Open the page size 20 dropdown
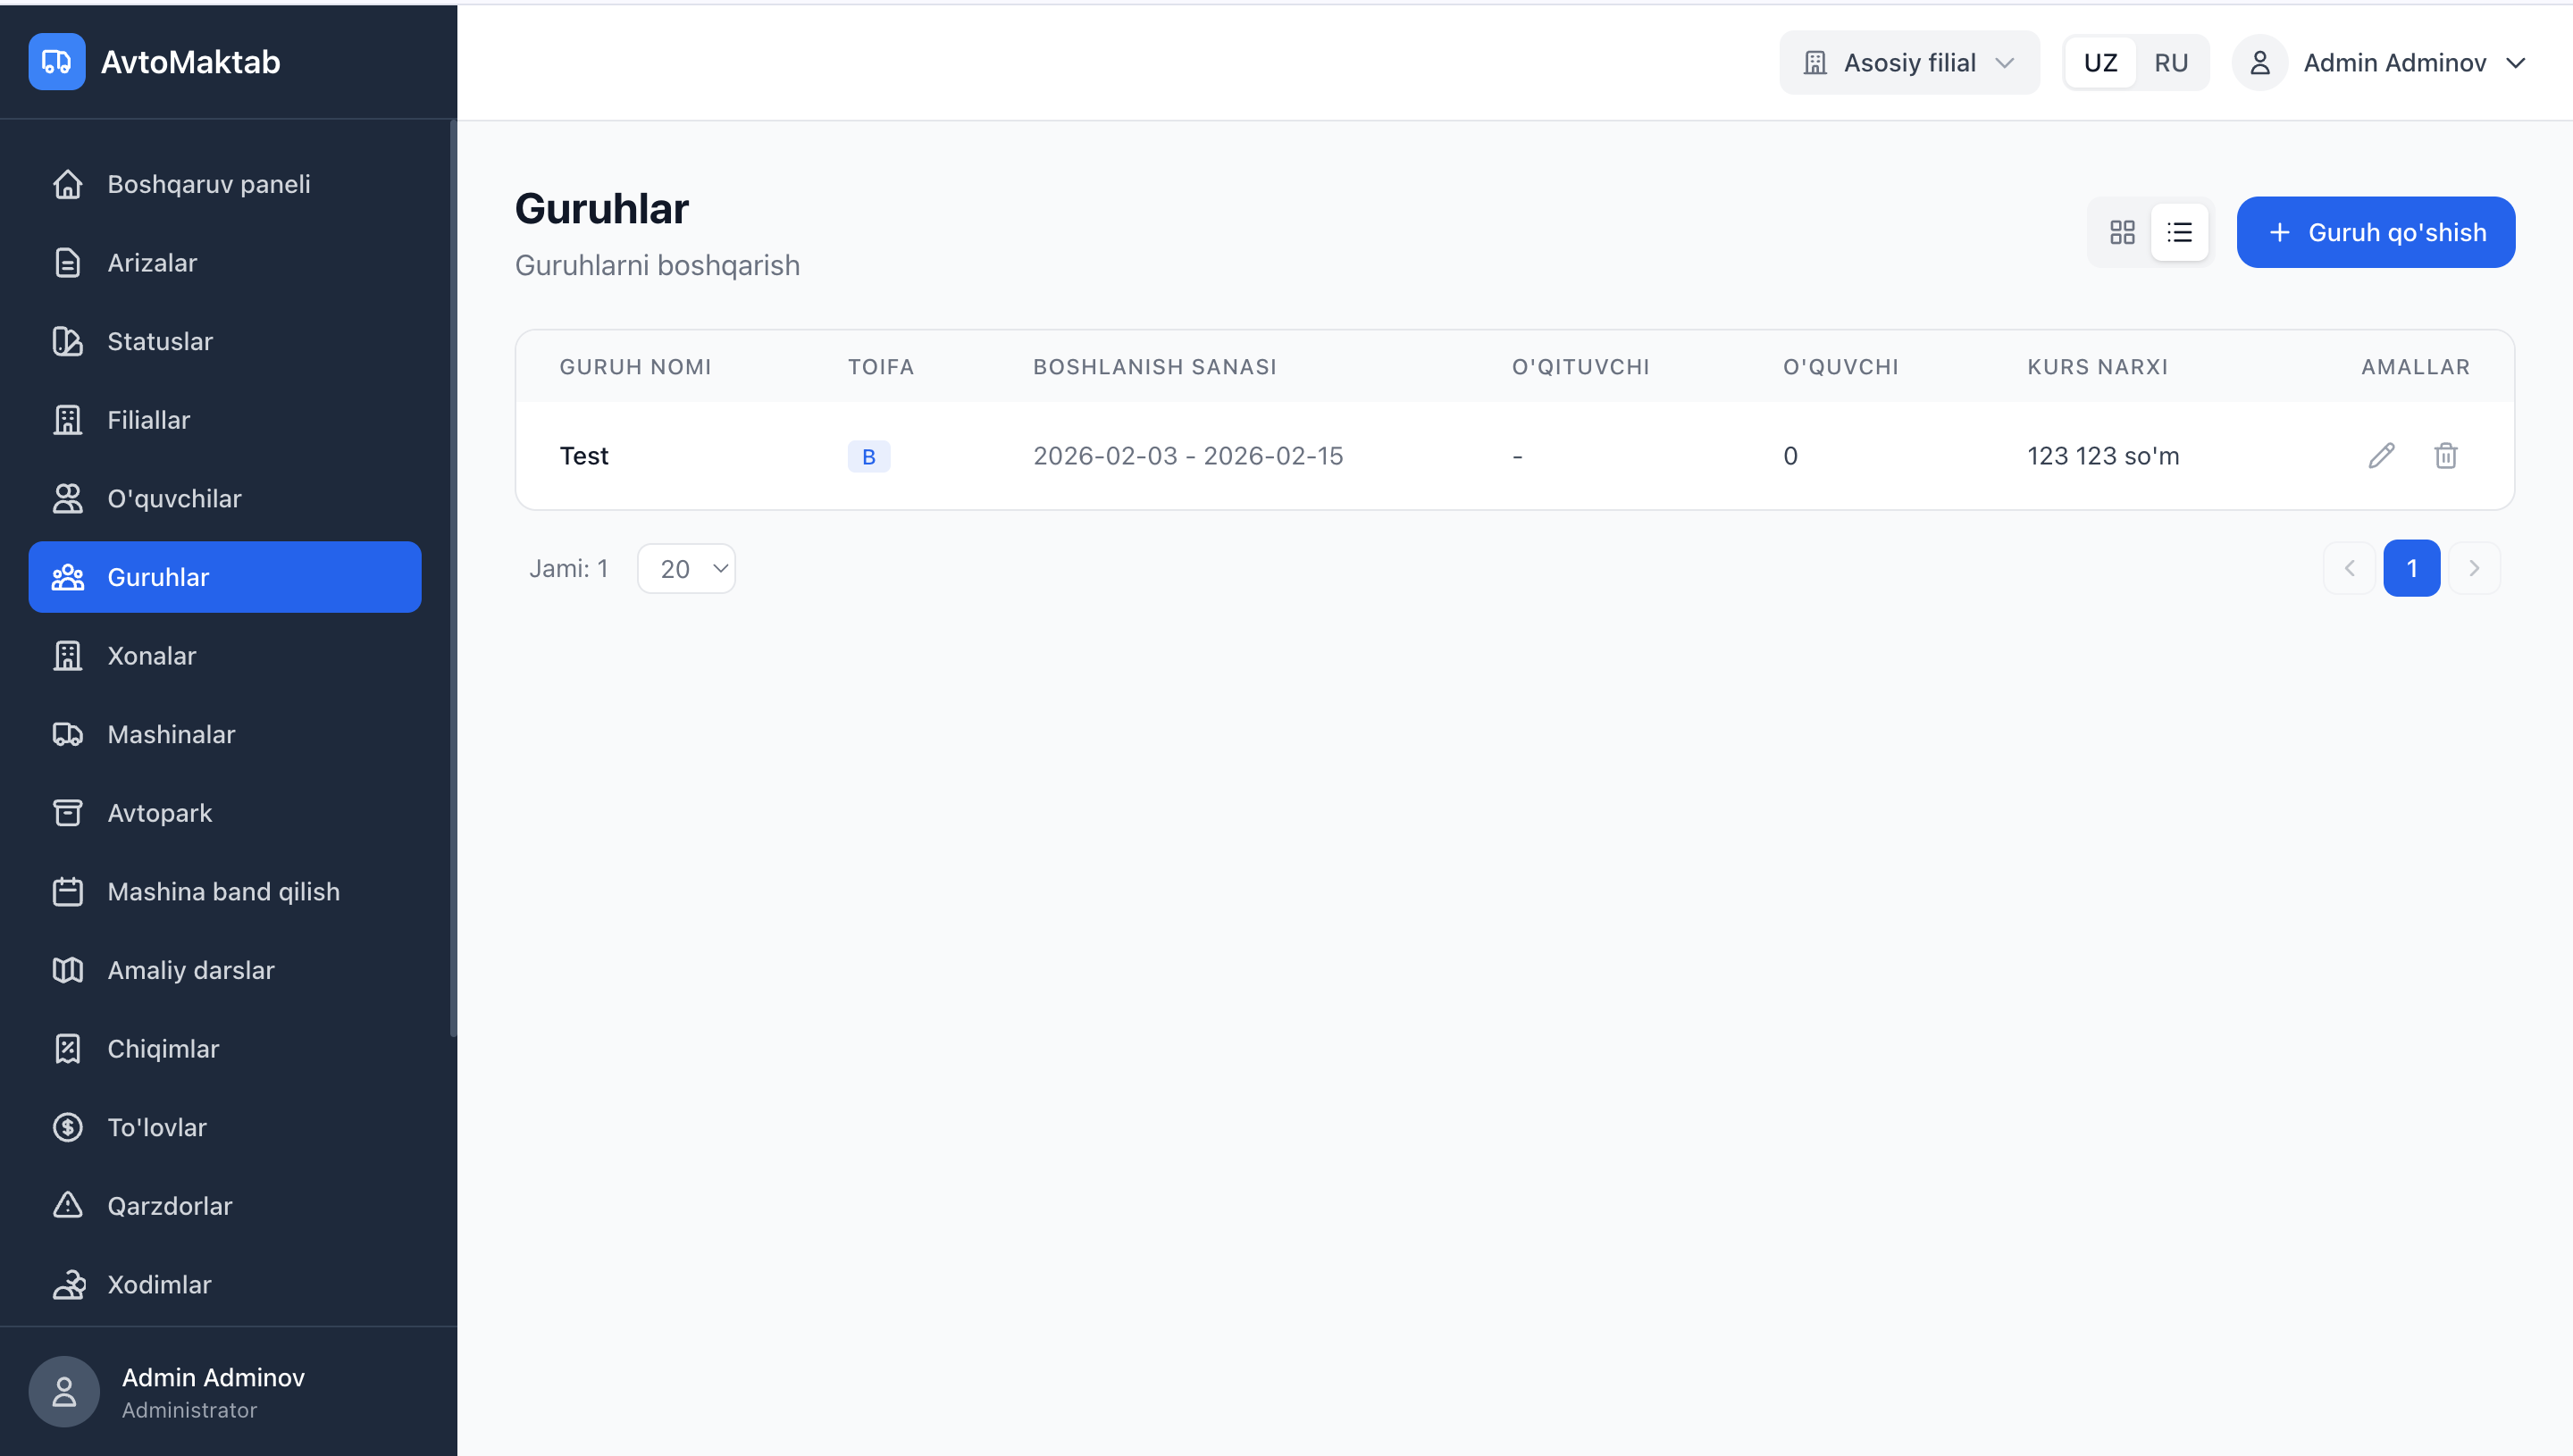This screenshot has width=2573, height=1456. (x=687, y=569)
